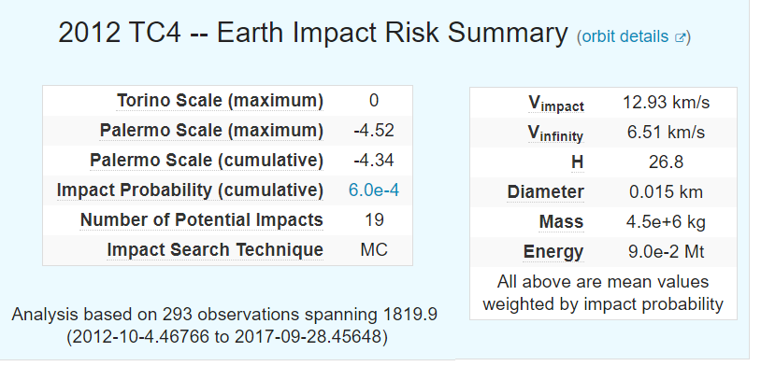Click the Palermo Scale (maximum) label

tap(211, 131)
